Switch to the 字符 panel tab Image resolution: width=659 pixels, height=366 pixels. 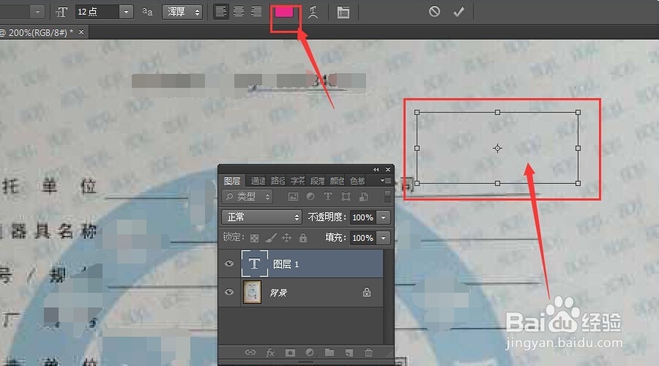pyautogui.click(x=297, y=181)
